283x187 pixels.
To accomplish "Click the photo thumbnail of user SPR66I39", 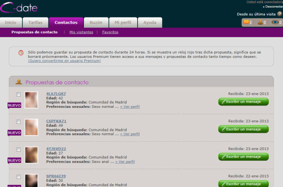I will pos(32,180).
